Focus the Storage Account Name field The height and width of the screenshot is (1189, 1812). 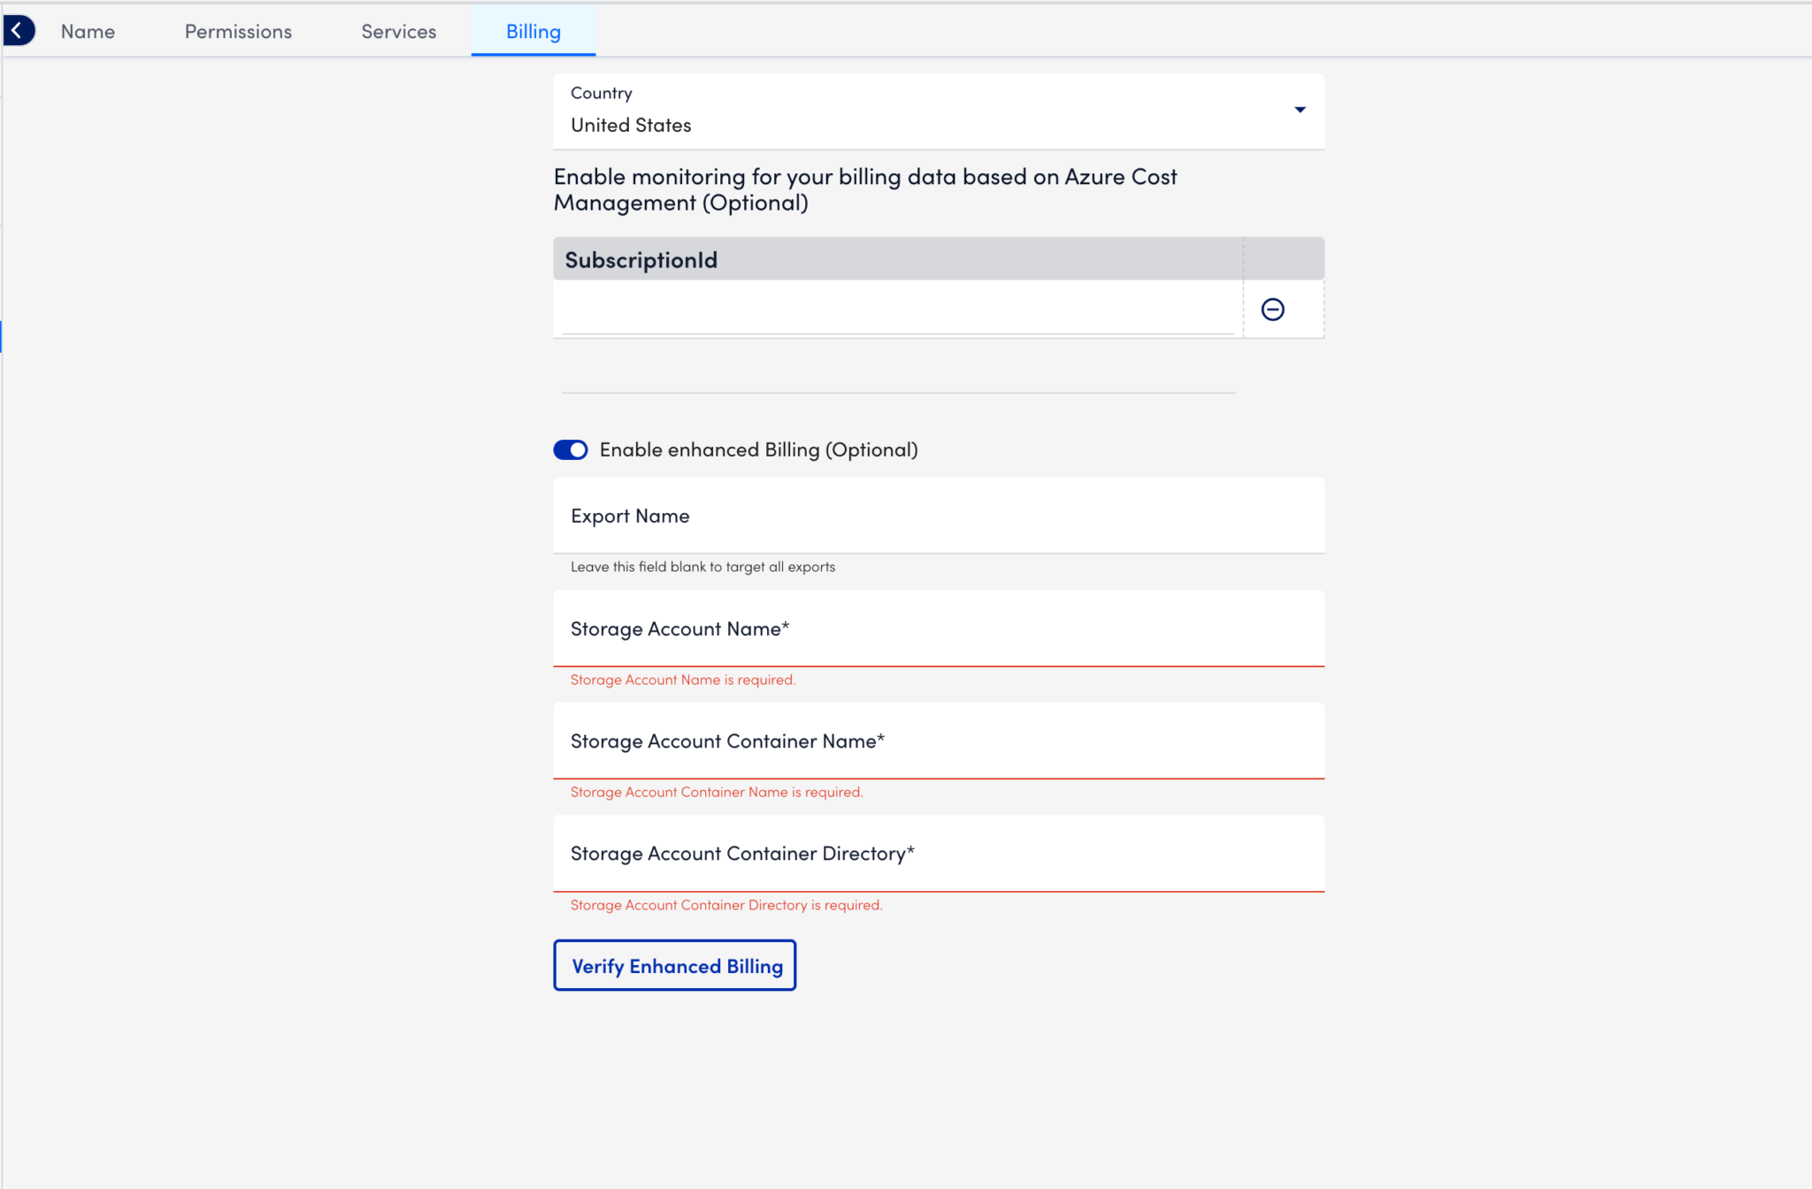pos(938,628)
